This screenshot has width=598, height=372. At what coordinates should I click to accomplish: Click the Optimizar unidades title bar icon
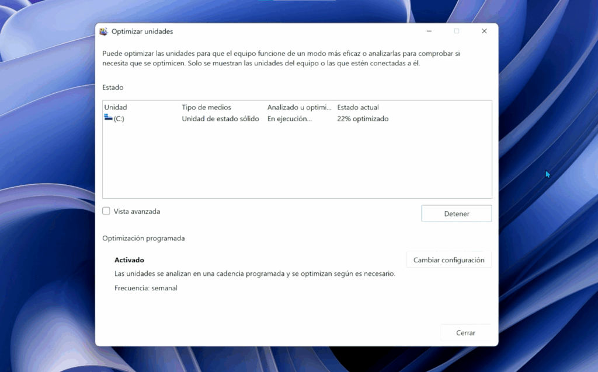pyautogui.click(x=104, y=31)
